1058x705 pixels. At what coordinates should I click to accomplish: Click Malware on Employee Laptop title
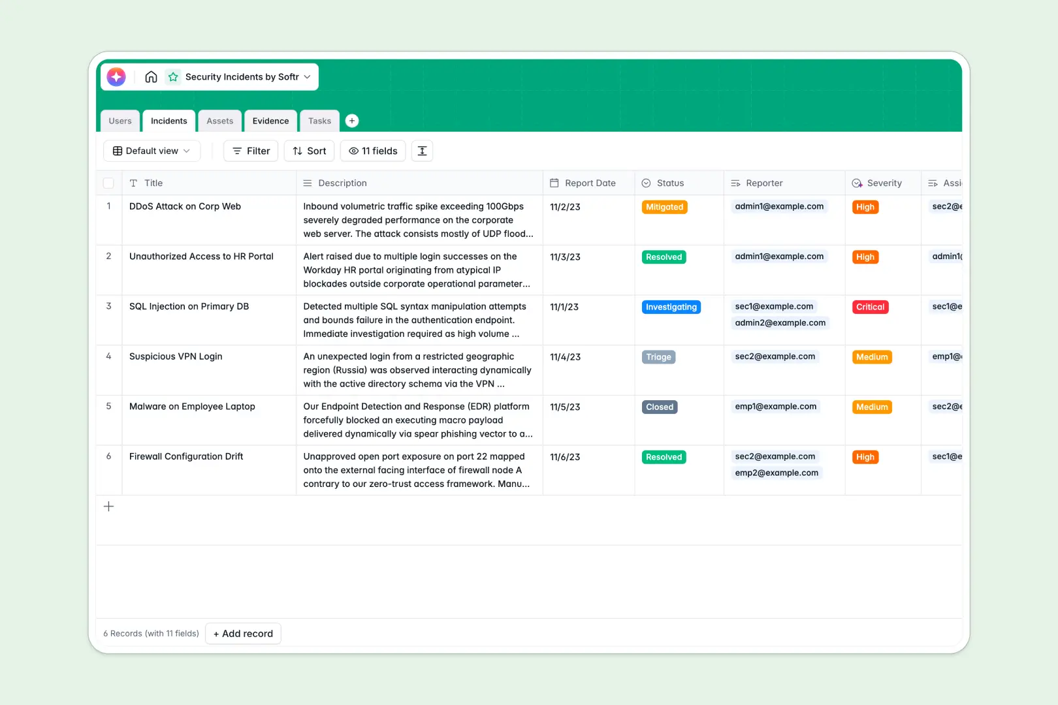point(192,406)
